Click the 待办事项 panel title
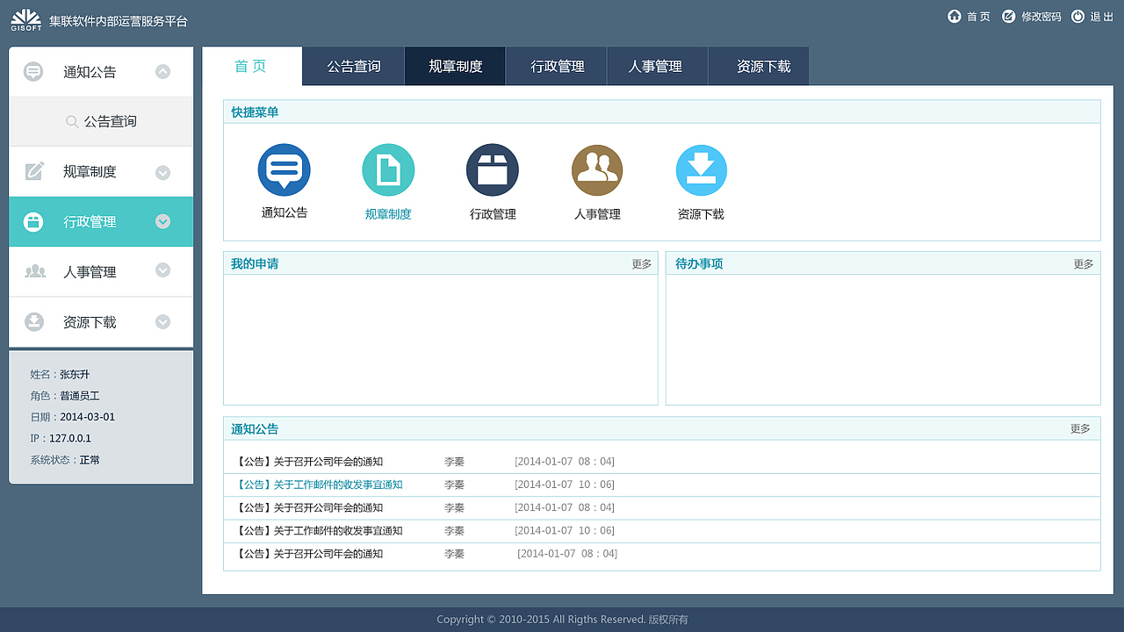Screen dimensions: 1124x632 (x=699, y=264)
